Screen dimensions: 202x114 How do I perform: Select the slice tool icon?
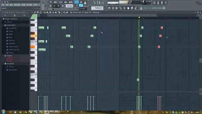pos(59,12)
